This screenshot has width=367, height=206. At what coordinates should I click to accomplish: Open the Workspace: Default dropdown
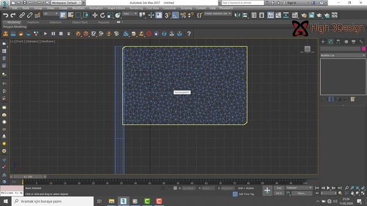click(67, 3)
